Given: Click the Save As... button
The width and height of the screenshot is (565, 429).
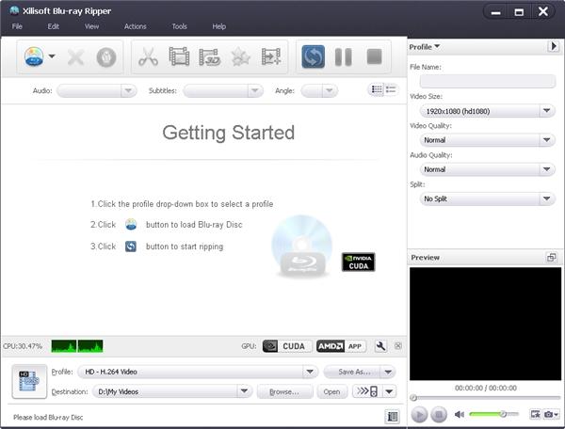Looking at the screenshot, I should pos(354,372).
